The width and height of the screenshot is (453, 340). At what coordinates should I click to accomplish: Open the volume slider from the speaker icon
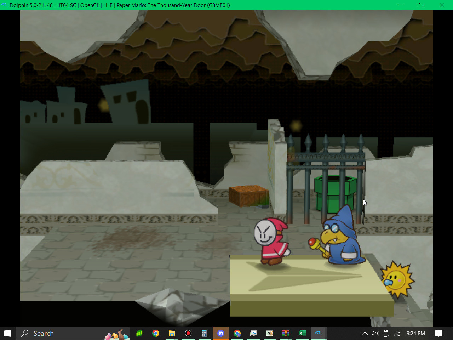tap(375, 333)
